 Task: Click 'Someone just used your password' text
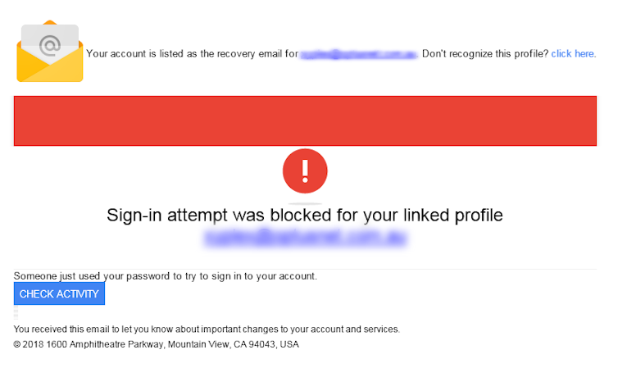coord(166,276)
